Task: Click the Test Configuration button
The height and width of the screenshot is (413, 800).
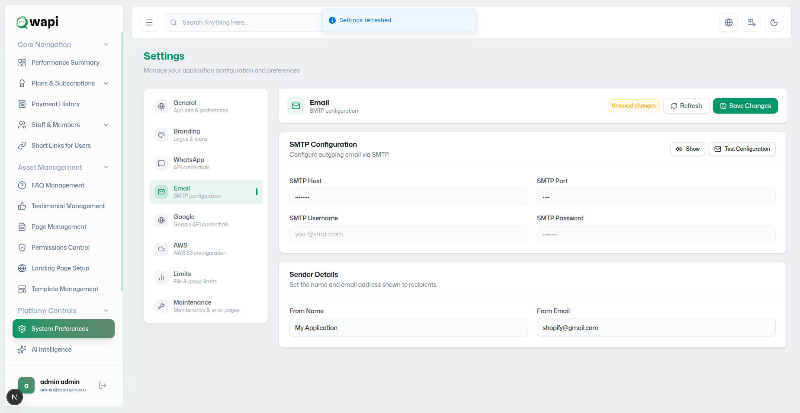Action: [x=742, y=149]
